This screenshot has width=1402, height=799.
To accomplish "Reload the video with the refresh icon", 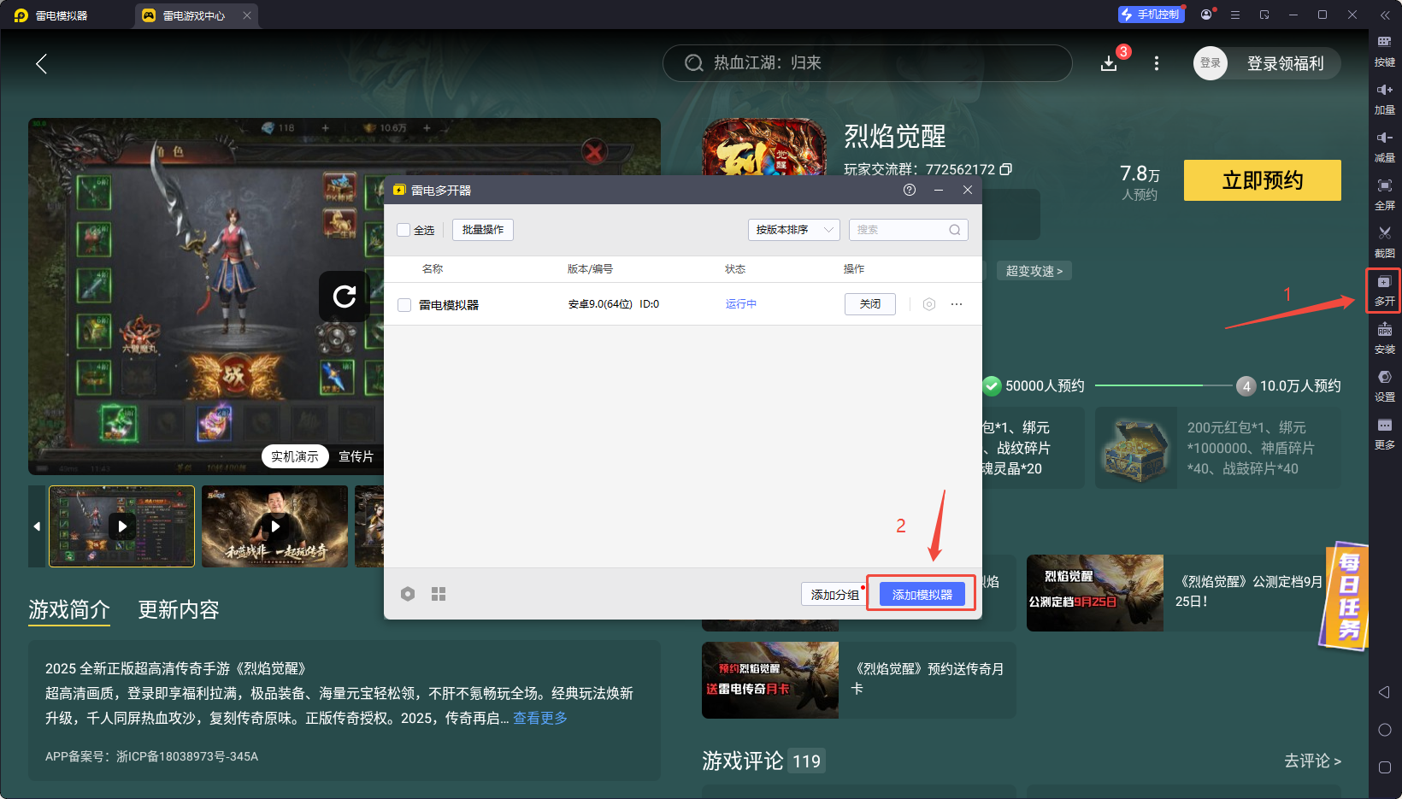I will [345, 297].
